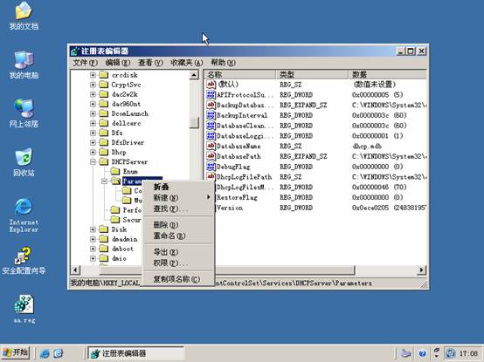Expand the crcdisk tree node
484x362 pixels.
pyautogui.click(x=93, y=75)
